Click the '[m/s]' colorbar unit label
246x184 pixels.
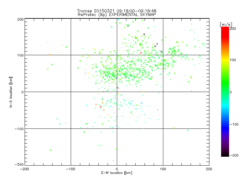pos(226,25)
